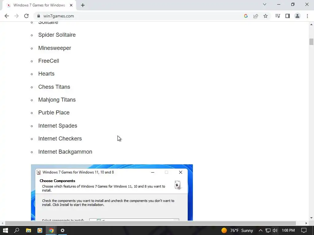The width and height of the screenshot is (314, 235).
Task: Open the Windows Start menu
Action: pyautogui.click(x=6, y=230)
